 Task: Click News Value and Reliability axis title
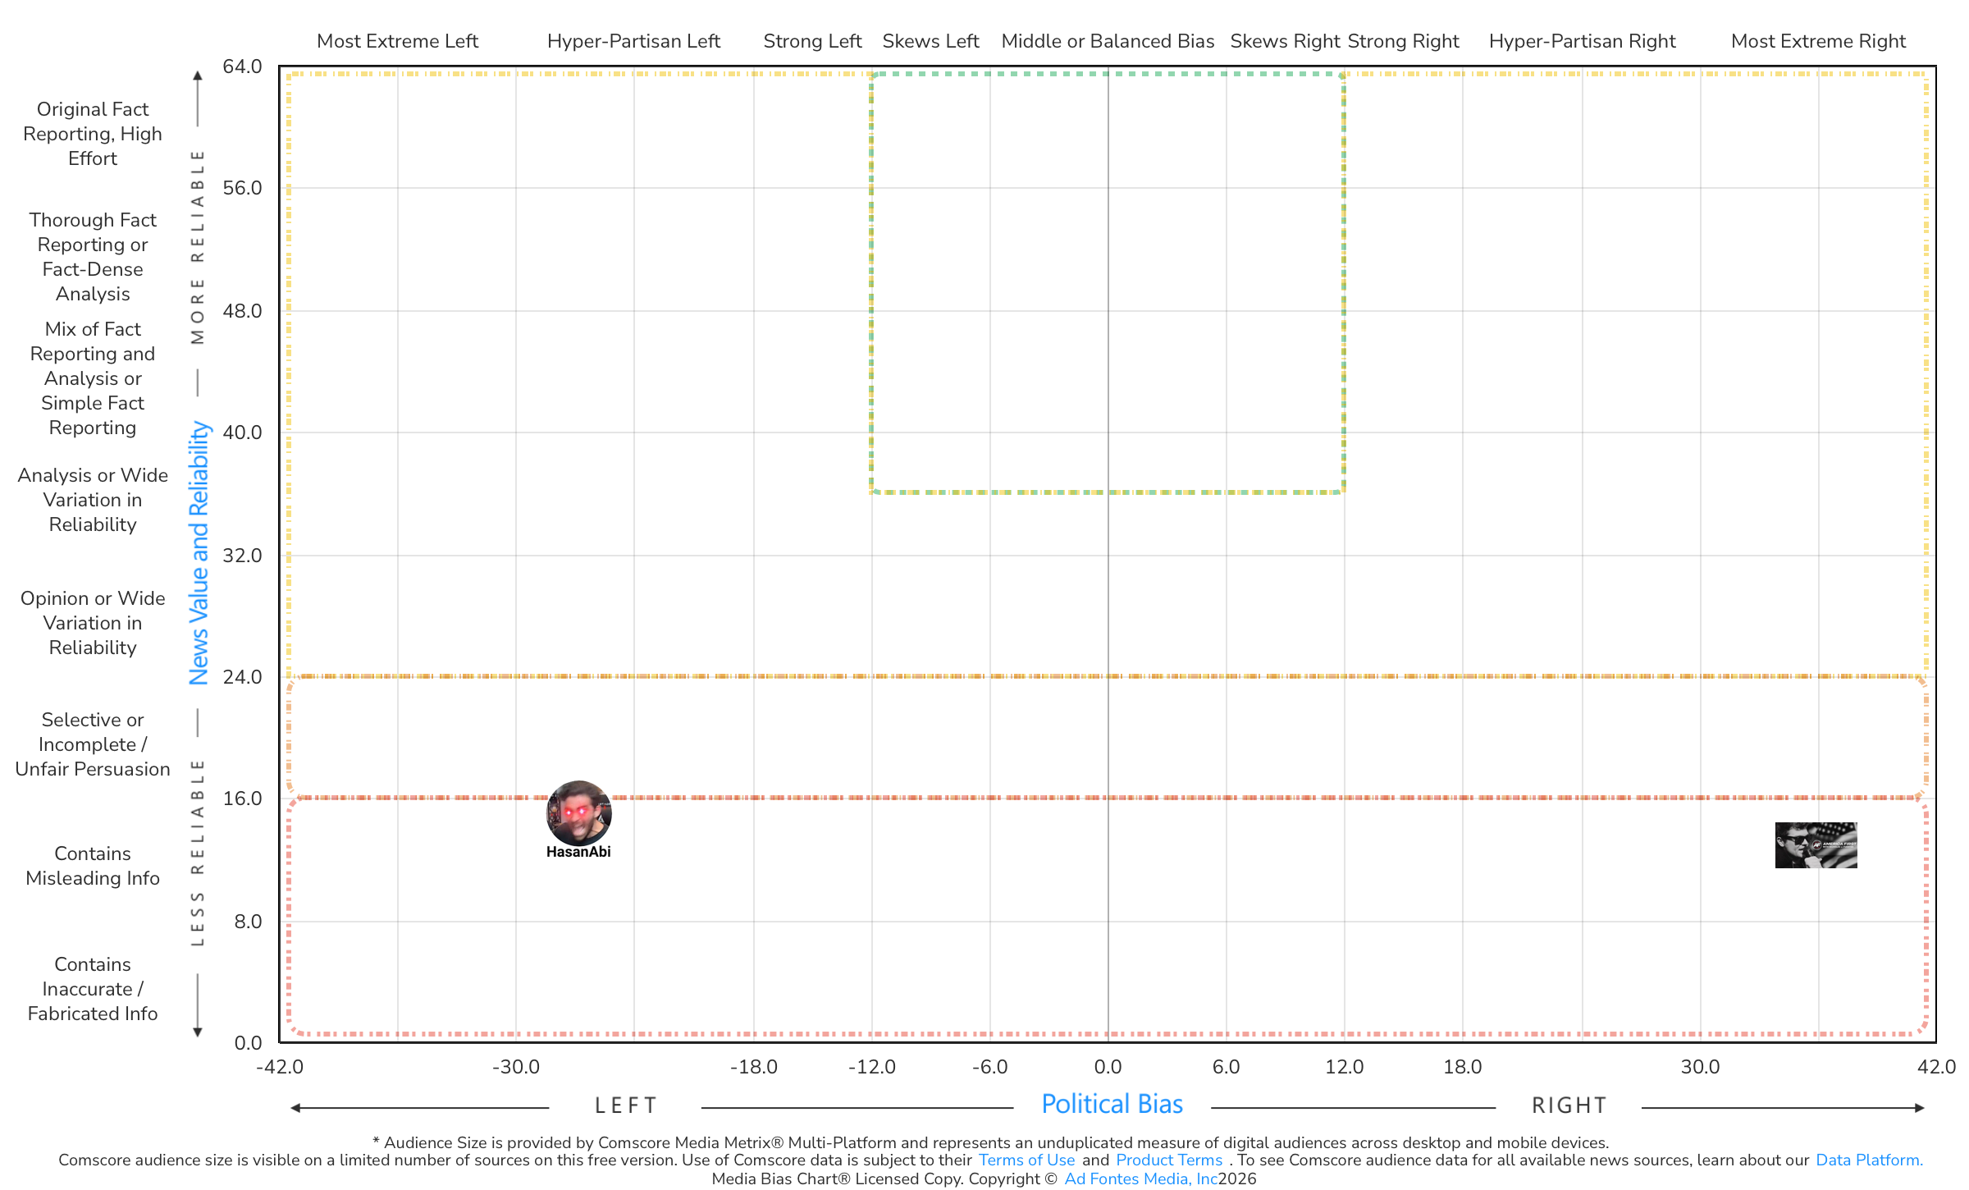[199, 552]
